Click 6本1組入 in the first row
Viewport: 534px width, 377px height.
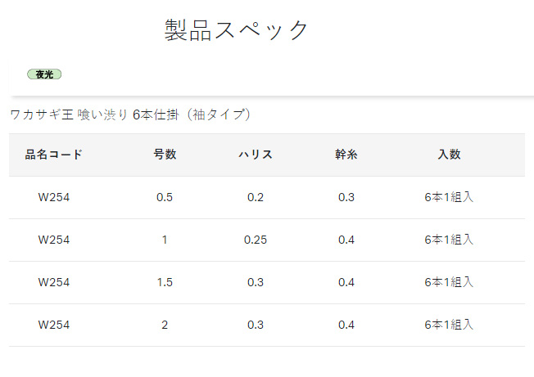pos(449,197)
